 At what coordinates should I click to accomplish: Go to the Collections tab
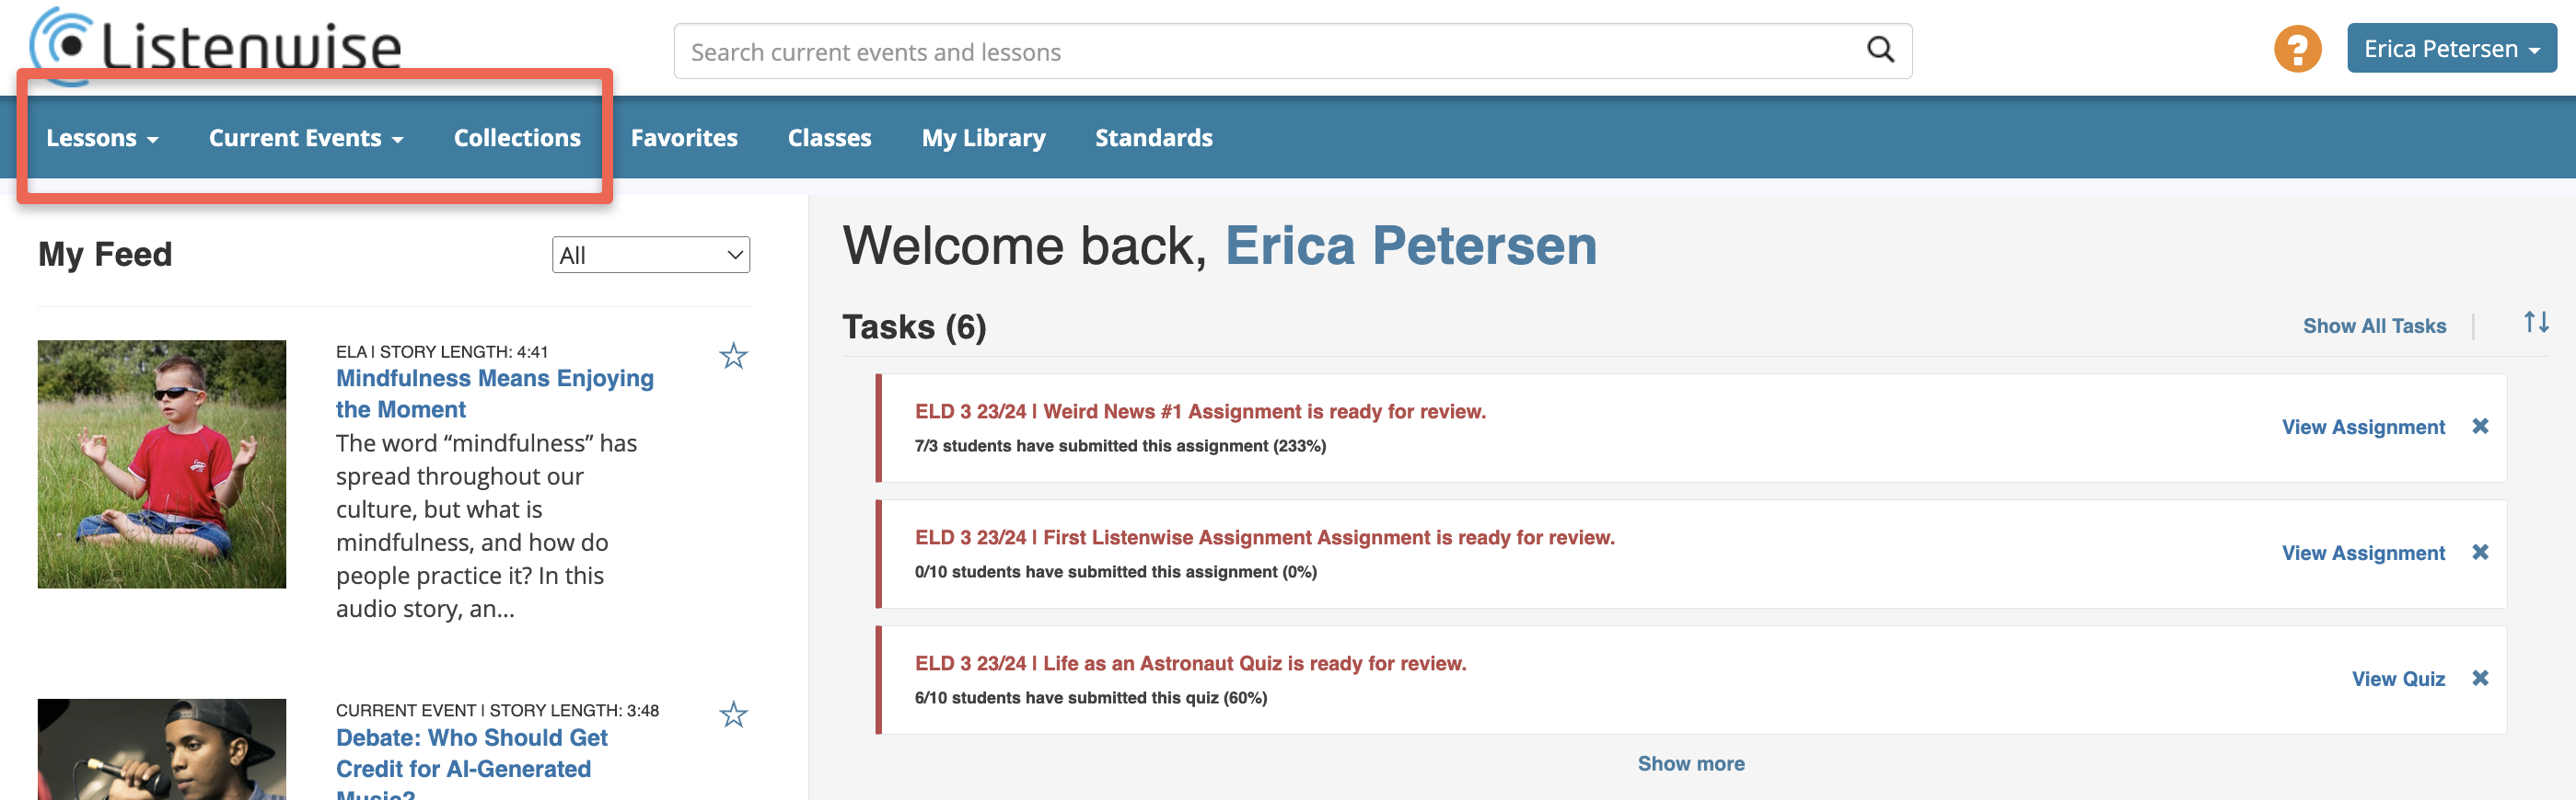coord(517,138)
